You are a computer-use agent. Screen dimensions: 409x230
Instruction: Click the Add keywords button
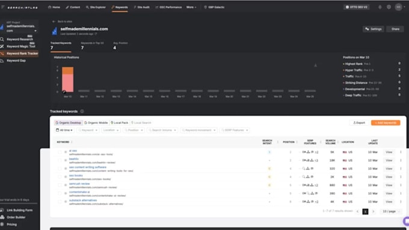386,123
